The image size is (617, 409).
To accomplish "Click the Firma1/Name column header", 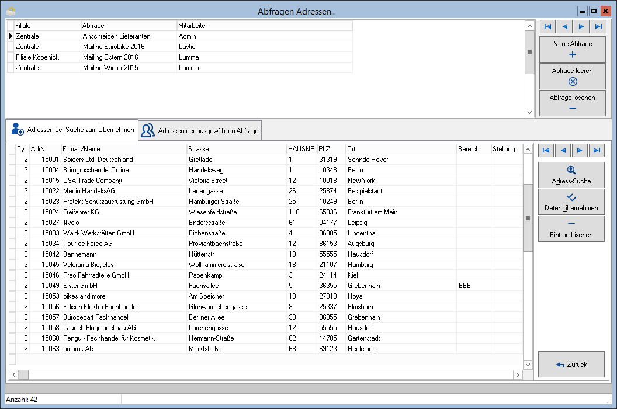I will [x=124, y=149].
